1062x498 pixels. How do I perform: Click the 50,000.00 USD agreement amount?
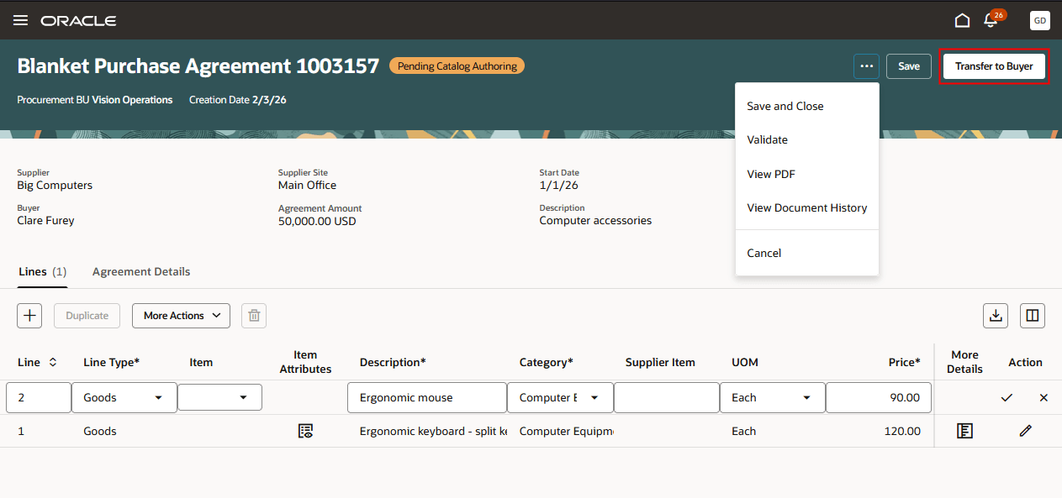[x=317, y=221]
